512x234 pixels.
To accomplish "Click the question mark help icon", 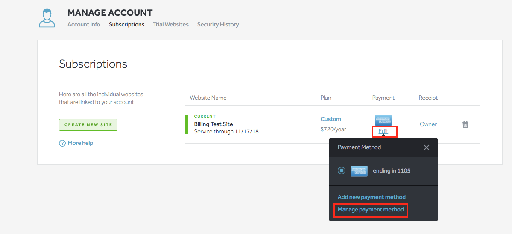I will (62, 143).
